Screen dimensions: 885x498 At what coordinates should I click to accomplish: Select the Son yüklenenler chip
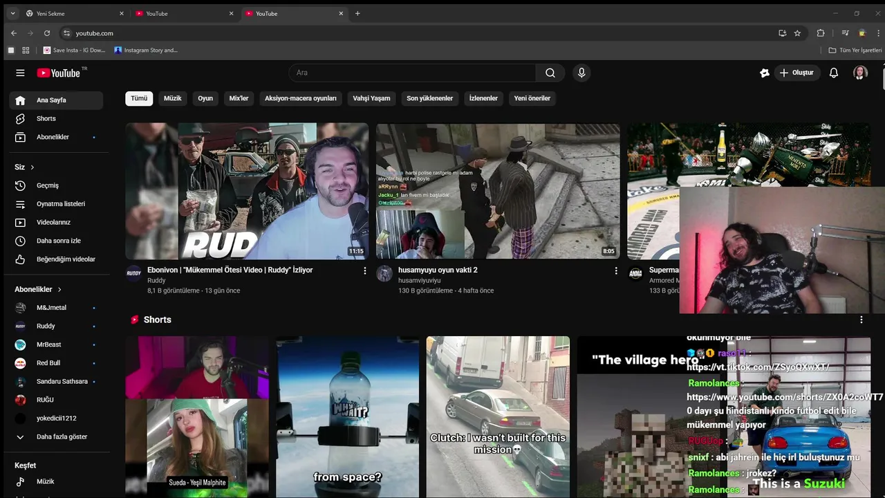pos(430,98)
